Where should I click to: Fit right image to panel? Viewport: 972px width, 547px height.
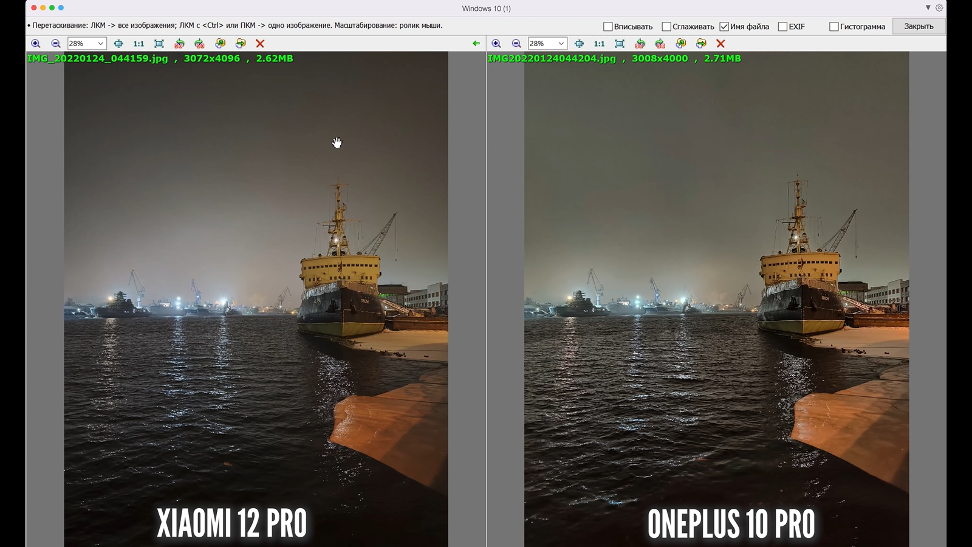click(x=620, y=44)
